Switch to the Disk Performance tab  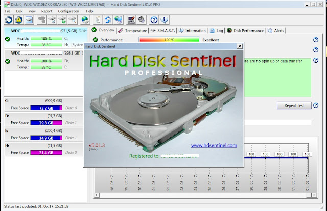tap(245, 31)
